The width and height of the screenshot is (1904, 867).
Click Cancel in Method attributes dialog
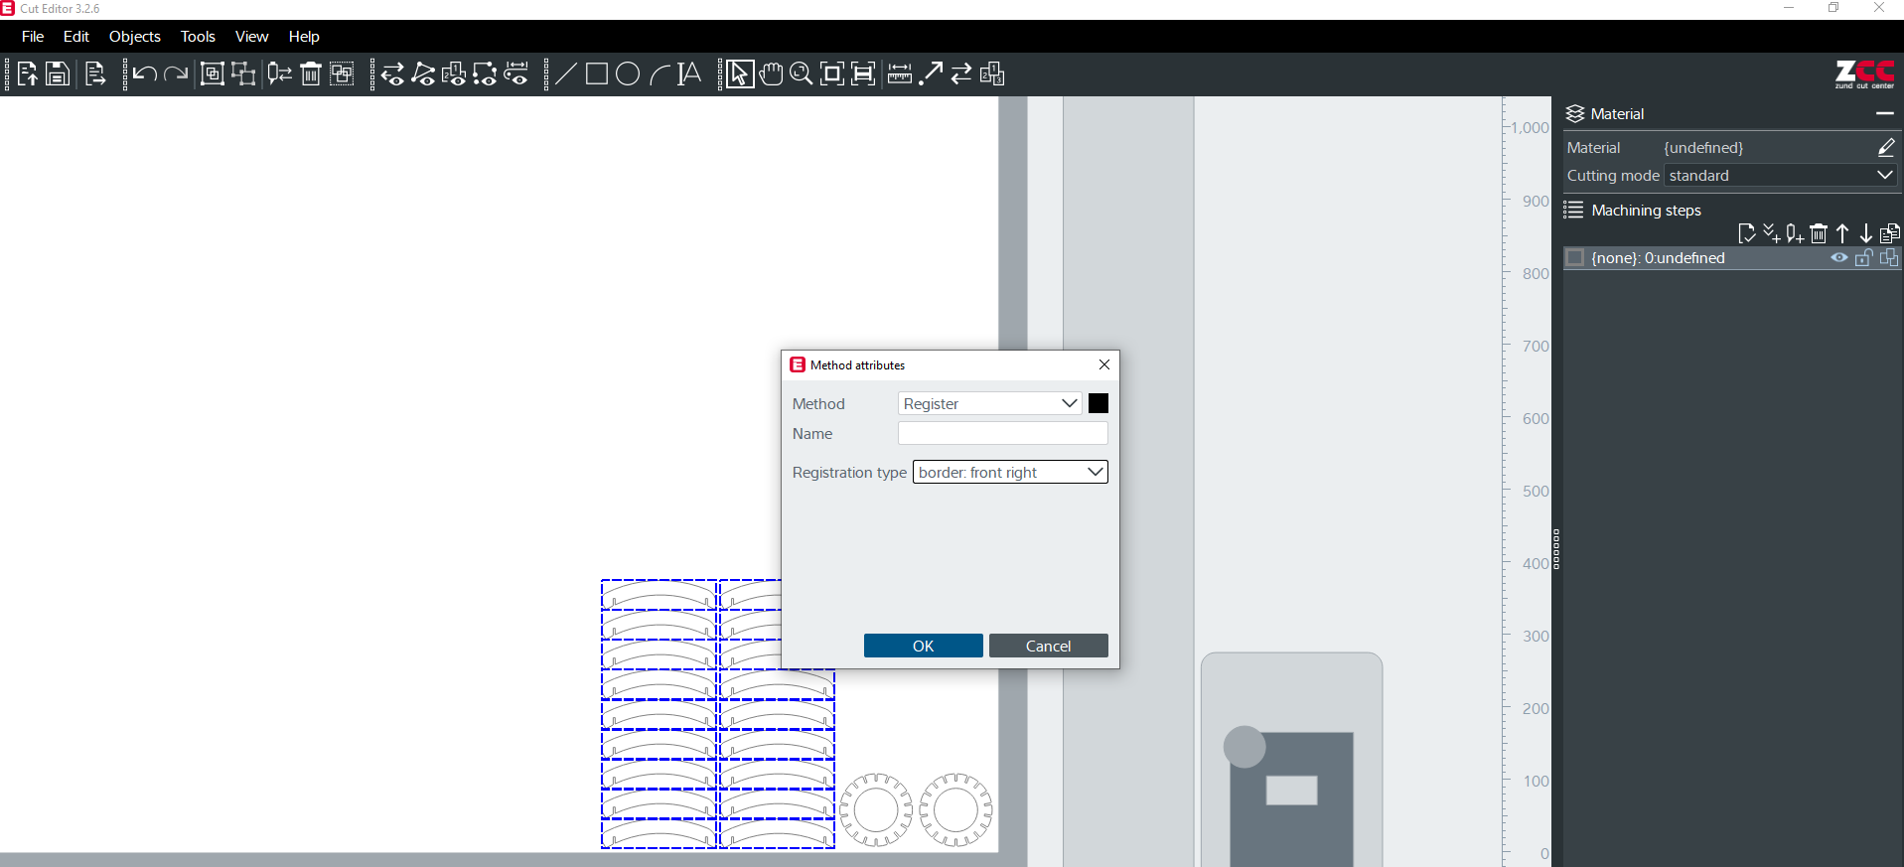1049,646
